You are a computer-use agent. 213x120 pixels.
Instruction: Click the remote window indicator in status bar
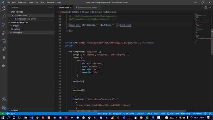tap(3, 114)
